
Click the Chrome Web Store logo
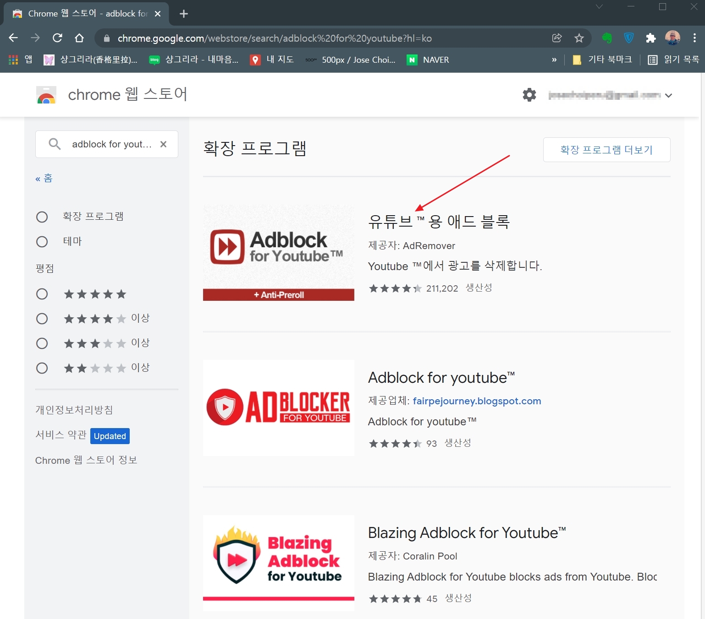coord(46,95)
